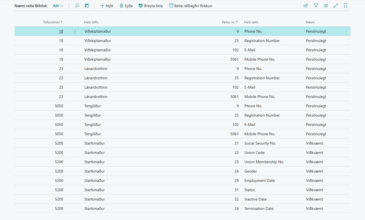365x220 pixels.
Task: Click table number 18 link in selected row
Action: [61, 32]
